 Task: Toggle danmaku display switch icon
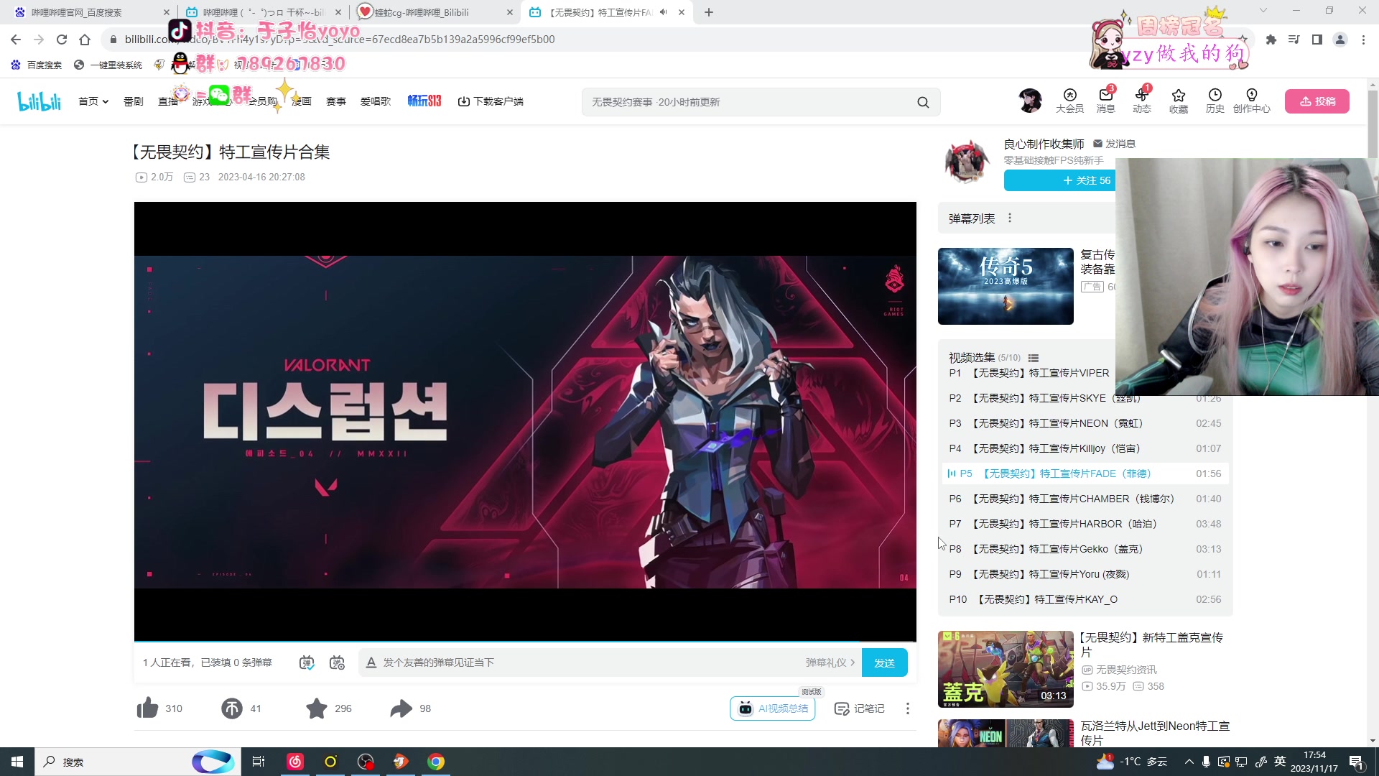click(x=307, y=662)
